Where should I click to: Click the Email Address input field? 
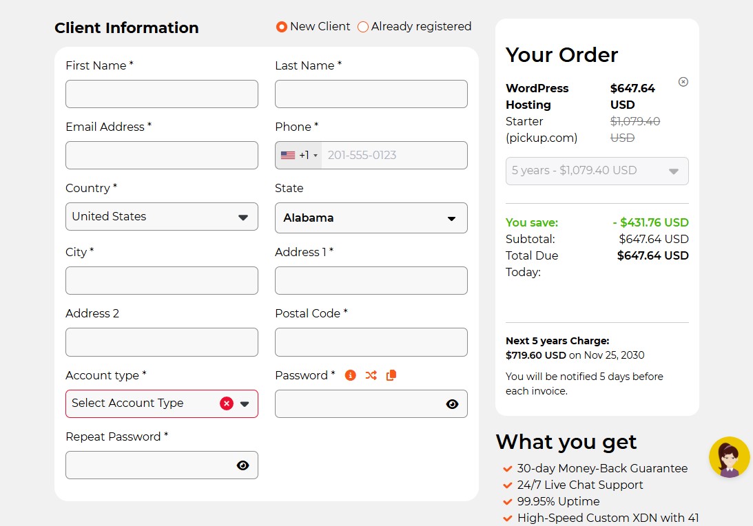(x=162, y=156)
